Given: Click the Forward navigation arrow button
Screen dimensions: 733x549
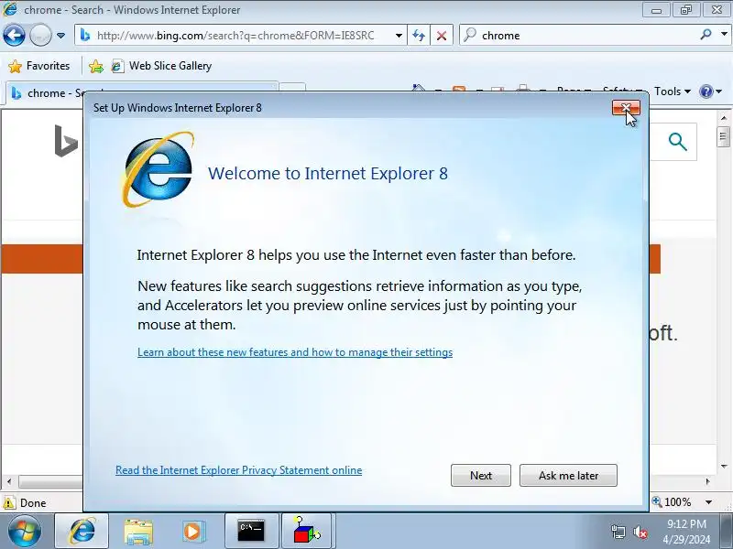Looking at the screenshot, I should [x=40, y=35].
